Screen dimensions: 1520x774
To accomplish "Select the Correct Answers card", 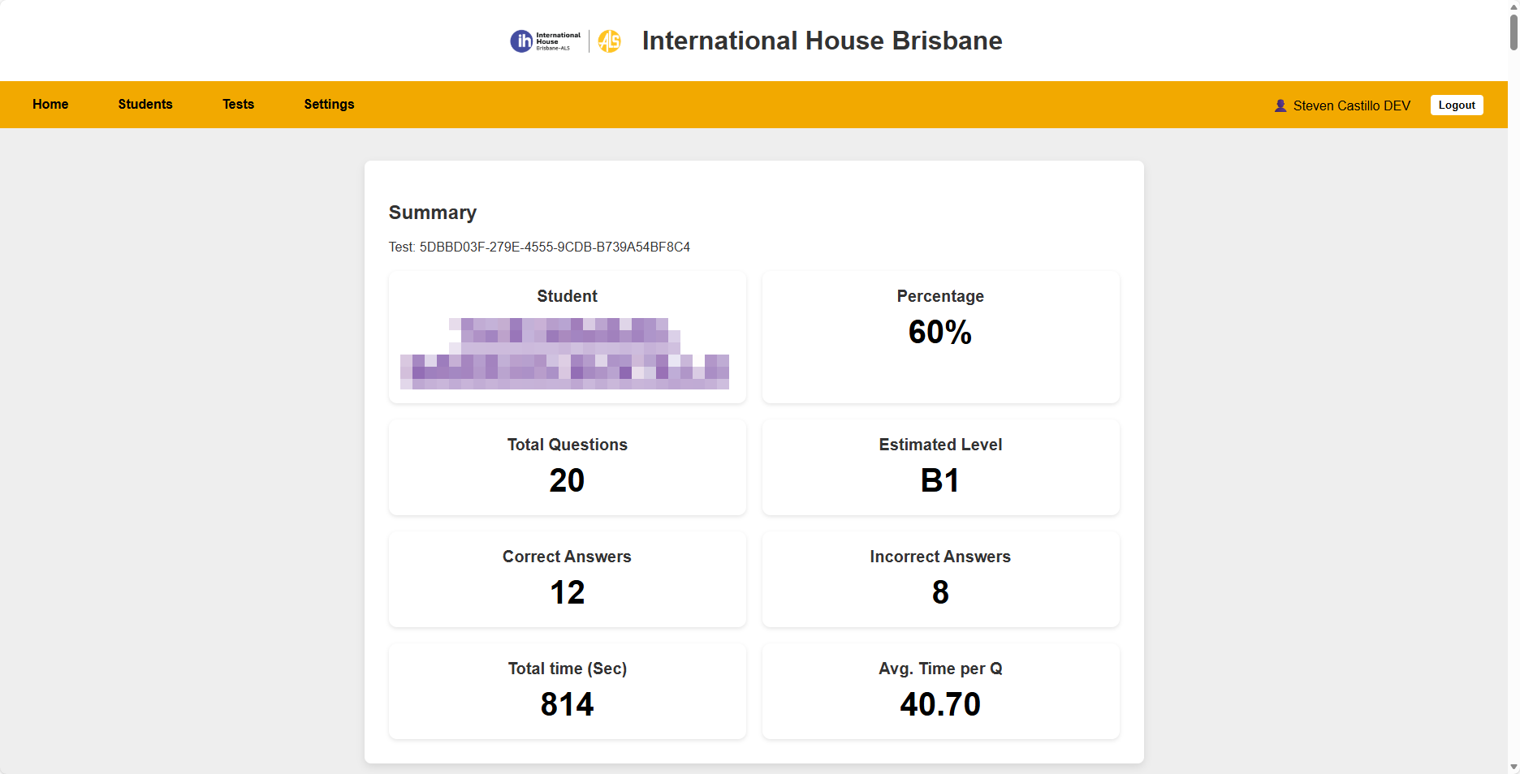I will coord(567,579).
